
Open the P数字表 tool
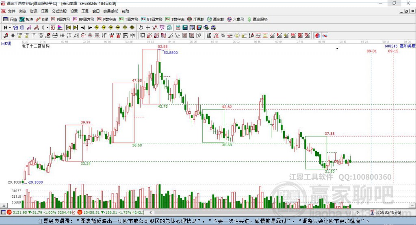[x=107, y=19]
